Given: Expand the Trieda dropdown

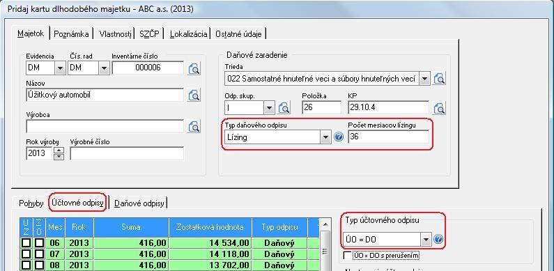Looking at the screenshot, I should click(x=424, y=79).
